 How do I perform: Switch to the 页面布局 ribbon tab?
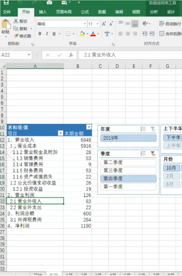pos(64,12)
